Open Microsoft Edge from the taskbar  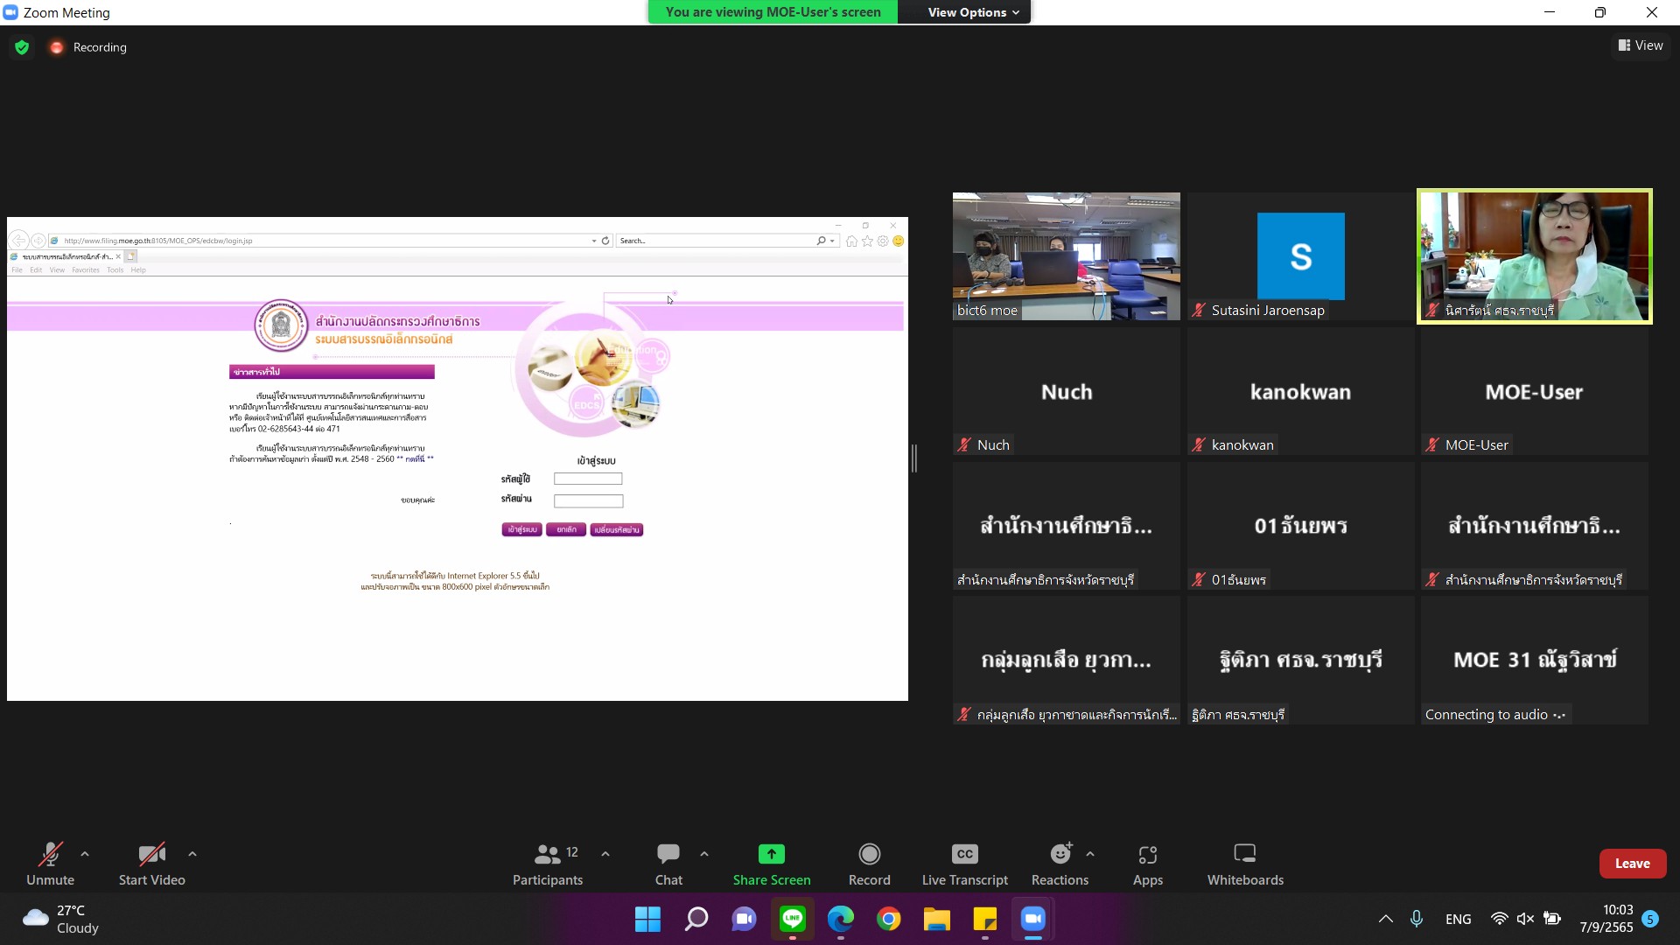(841, 919)
